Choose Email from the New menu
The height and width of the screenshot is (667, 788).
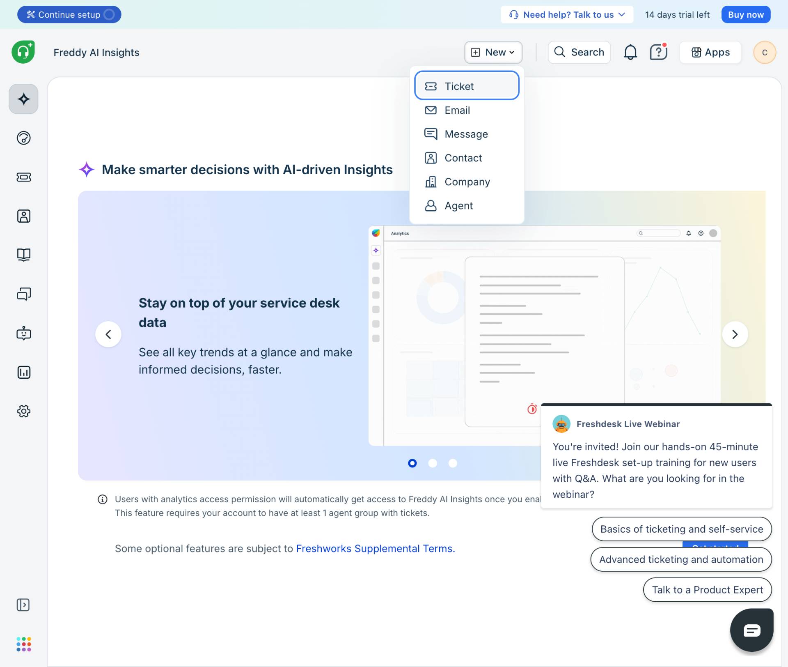coord(467,110)
